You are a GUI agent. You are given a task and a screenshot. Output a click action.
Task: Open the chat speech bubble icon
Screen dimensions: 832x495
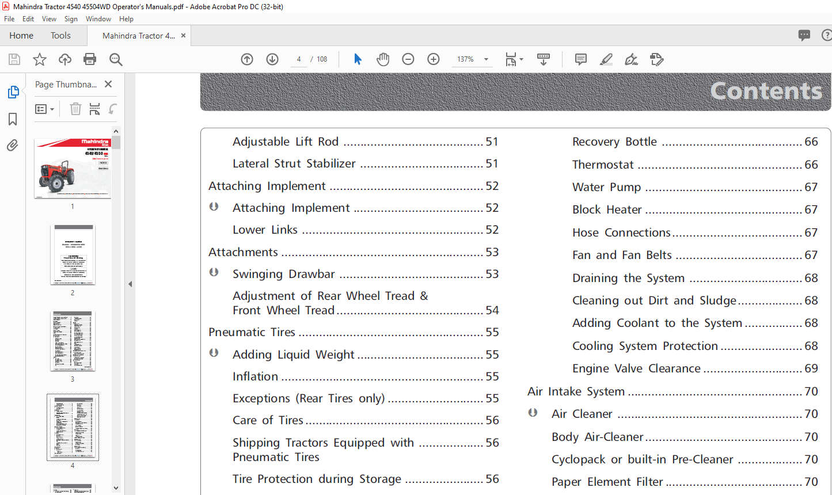coord(804,35)
